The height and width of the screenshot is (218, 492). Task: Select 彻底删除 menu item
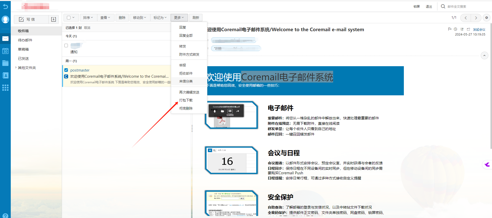click(189, 108)
